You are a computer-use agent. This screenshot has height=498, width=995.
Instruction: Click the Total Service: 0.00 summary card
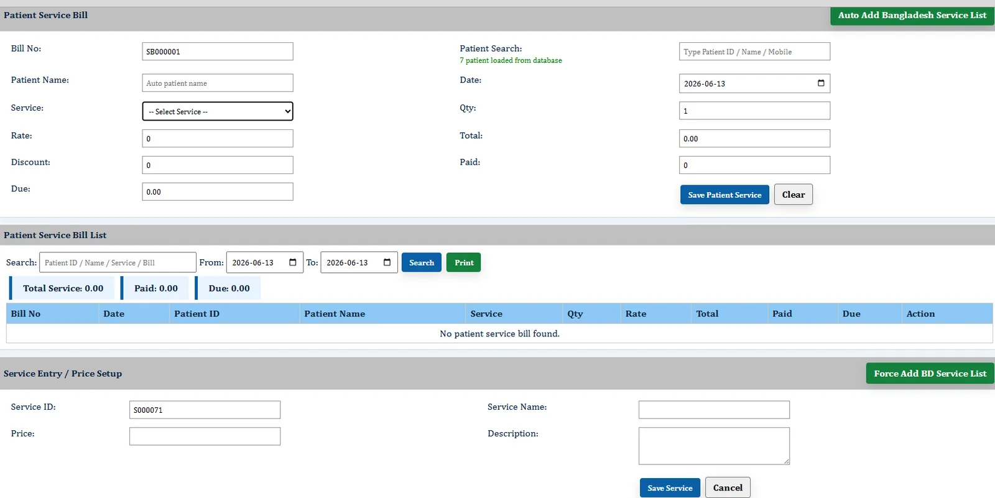pos(62,288)
